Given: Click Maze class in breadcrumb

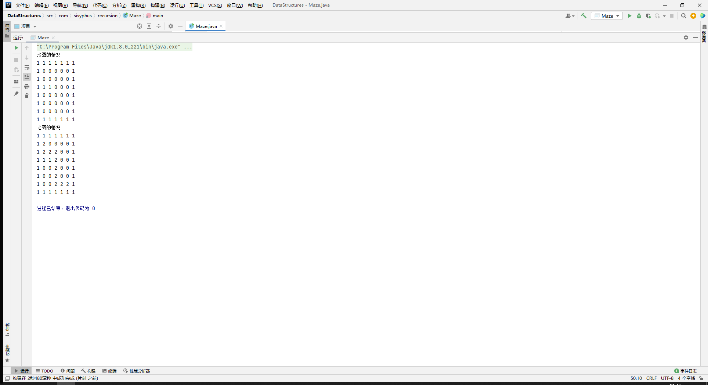Looking at the screenshot, I should [x=132, y=15].
